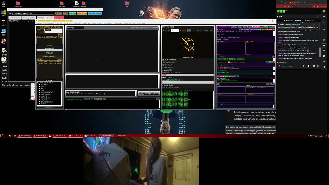Open Windows Start from taskbar

[x=2, y=136]
